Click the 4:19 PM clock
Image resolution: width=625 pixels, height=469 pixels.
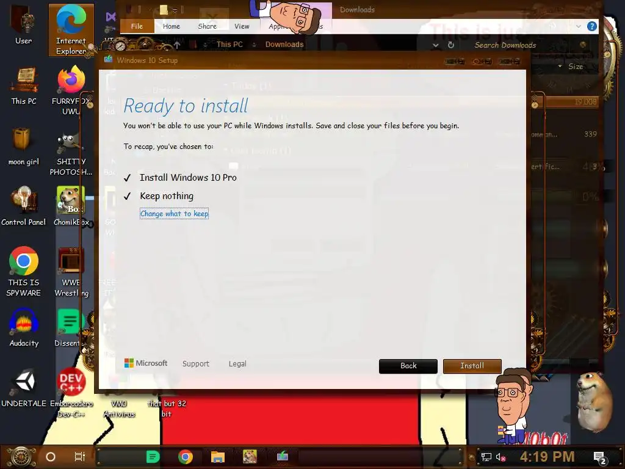[x=547, y=457]
